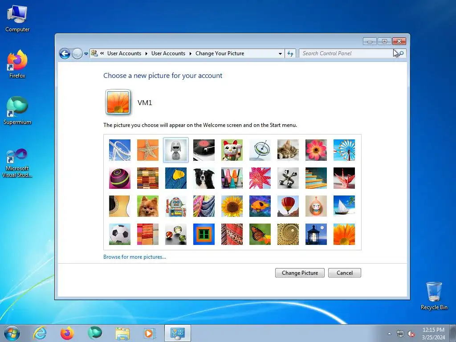Select the red paper star picture
Image resolution: width=456 pixels, height=342 pixels.
pos(260,178)
